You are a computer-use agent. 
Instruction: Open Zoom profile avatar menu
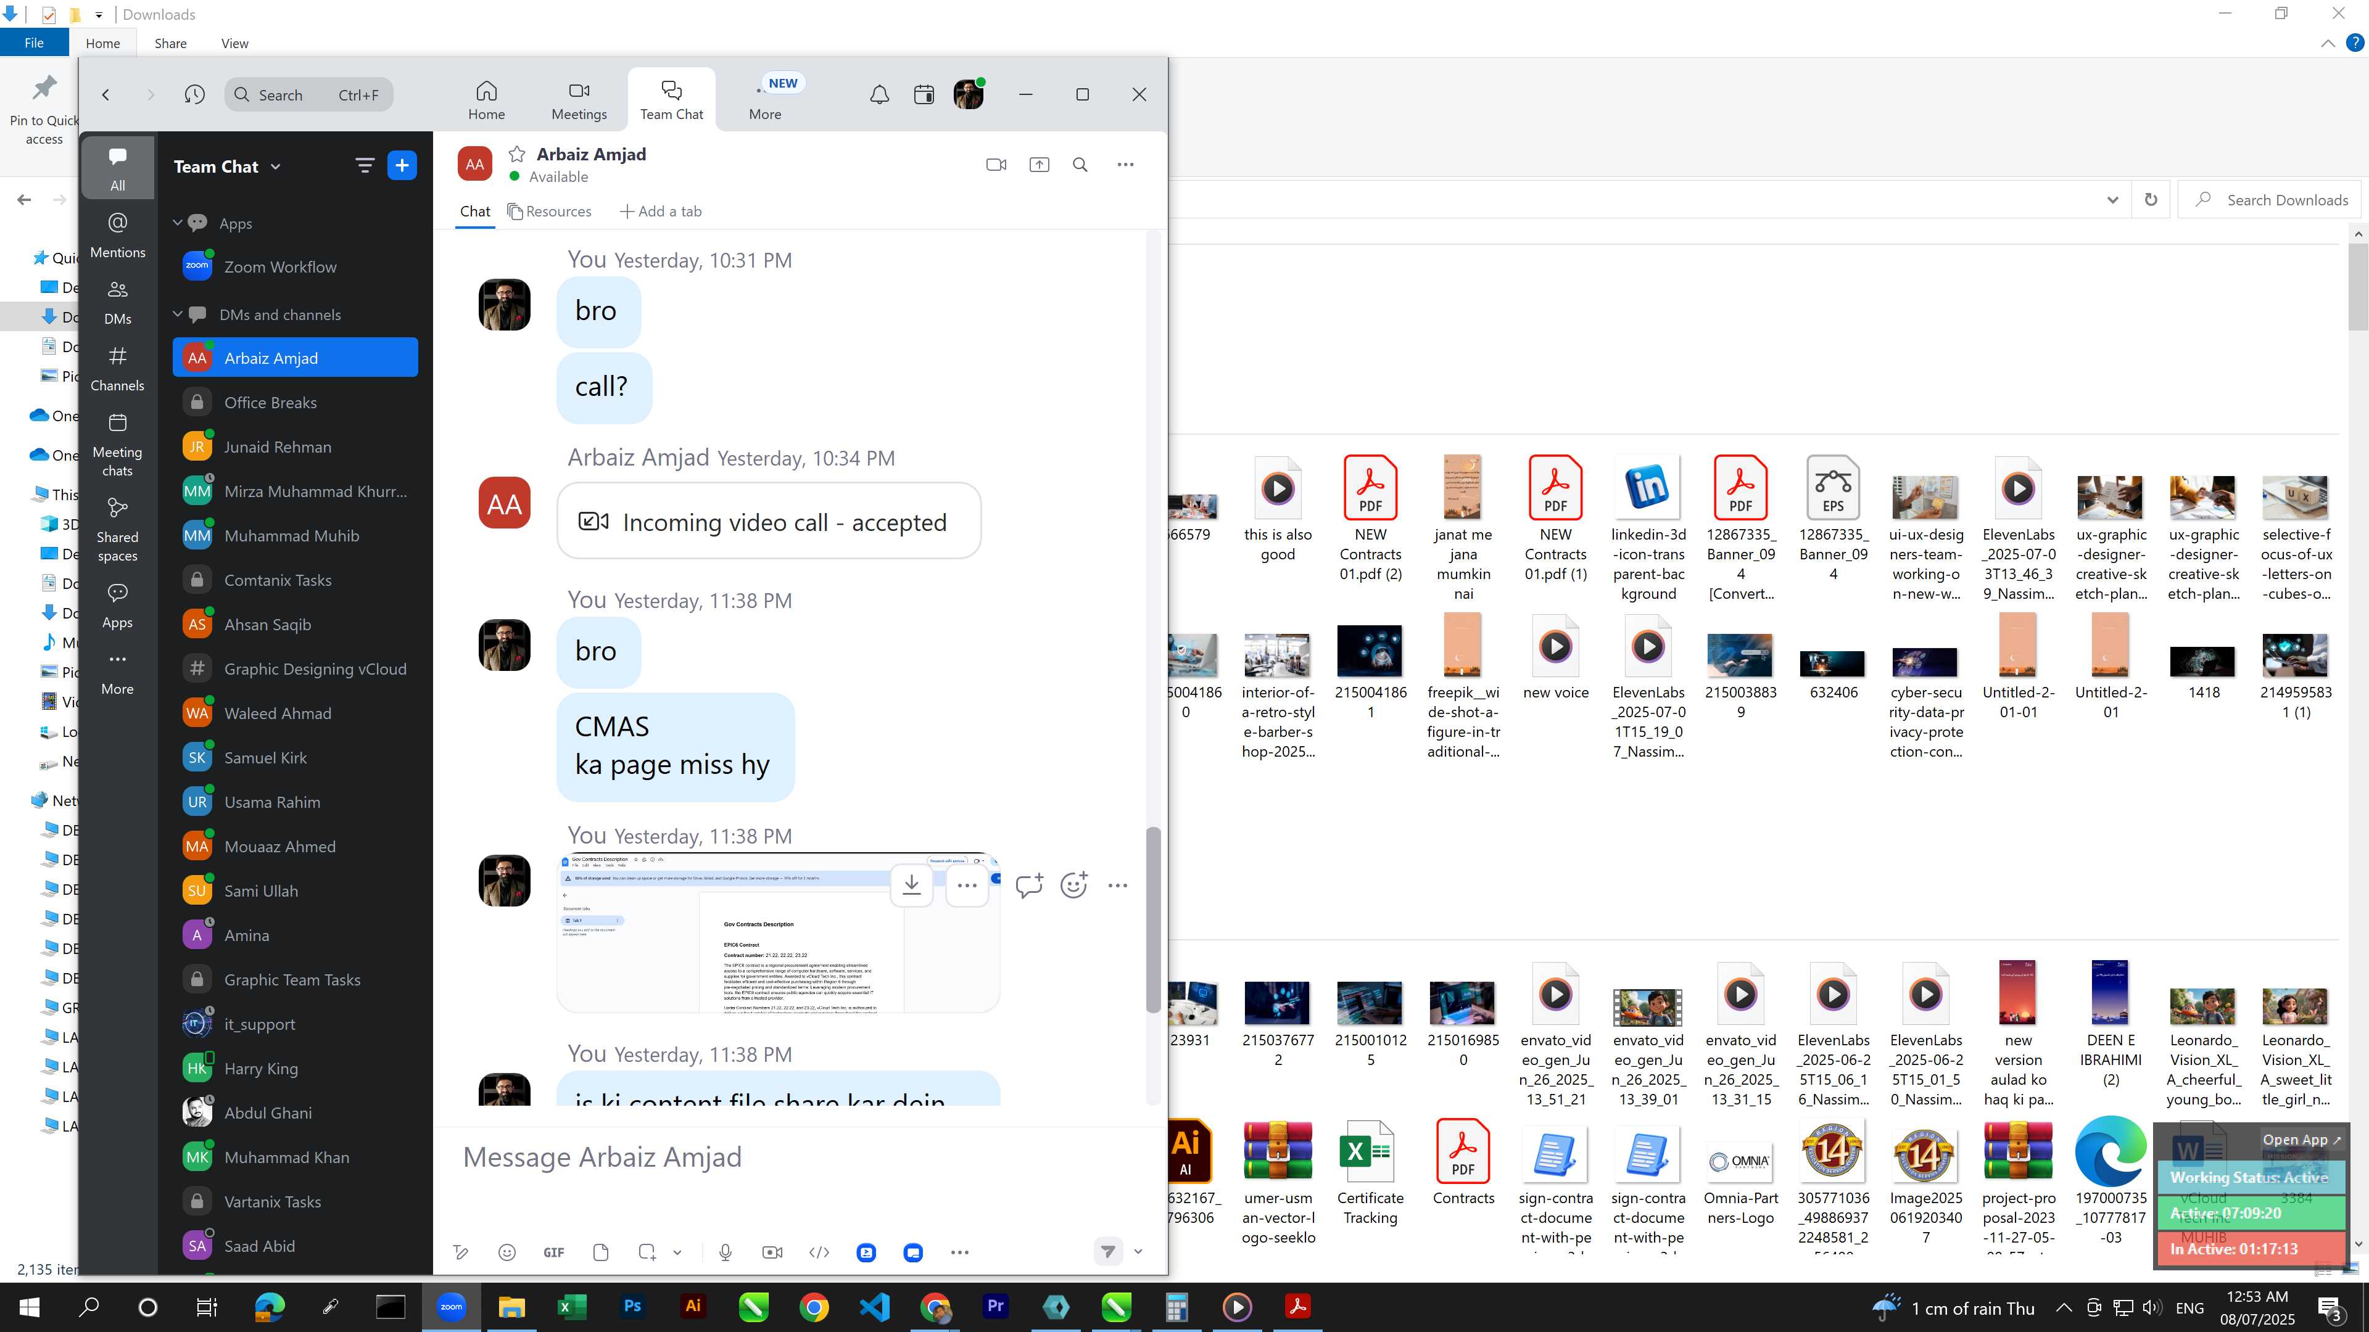(x=969, y=95)
